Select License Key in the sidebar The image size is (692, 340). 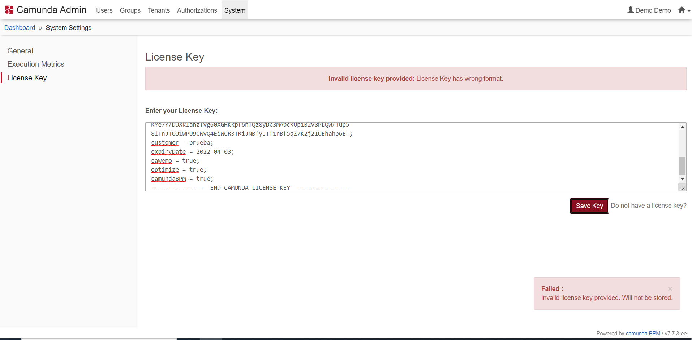coord(27,78)
